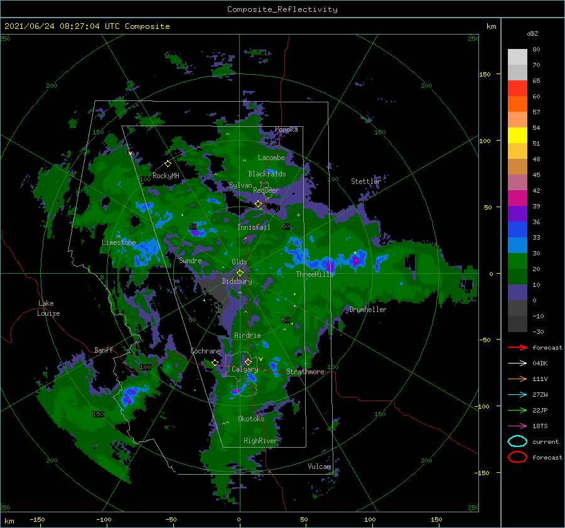Click the Olds label near the radar center

[239, 262]
